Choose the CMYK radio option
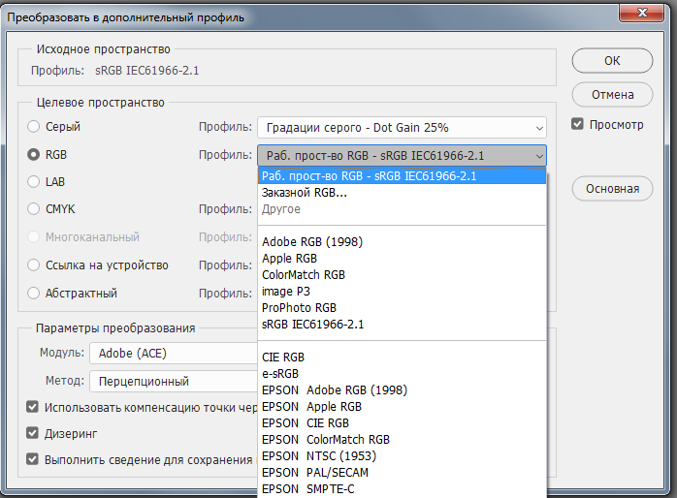 (33, 209)
